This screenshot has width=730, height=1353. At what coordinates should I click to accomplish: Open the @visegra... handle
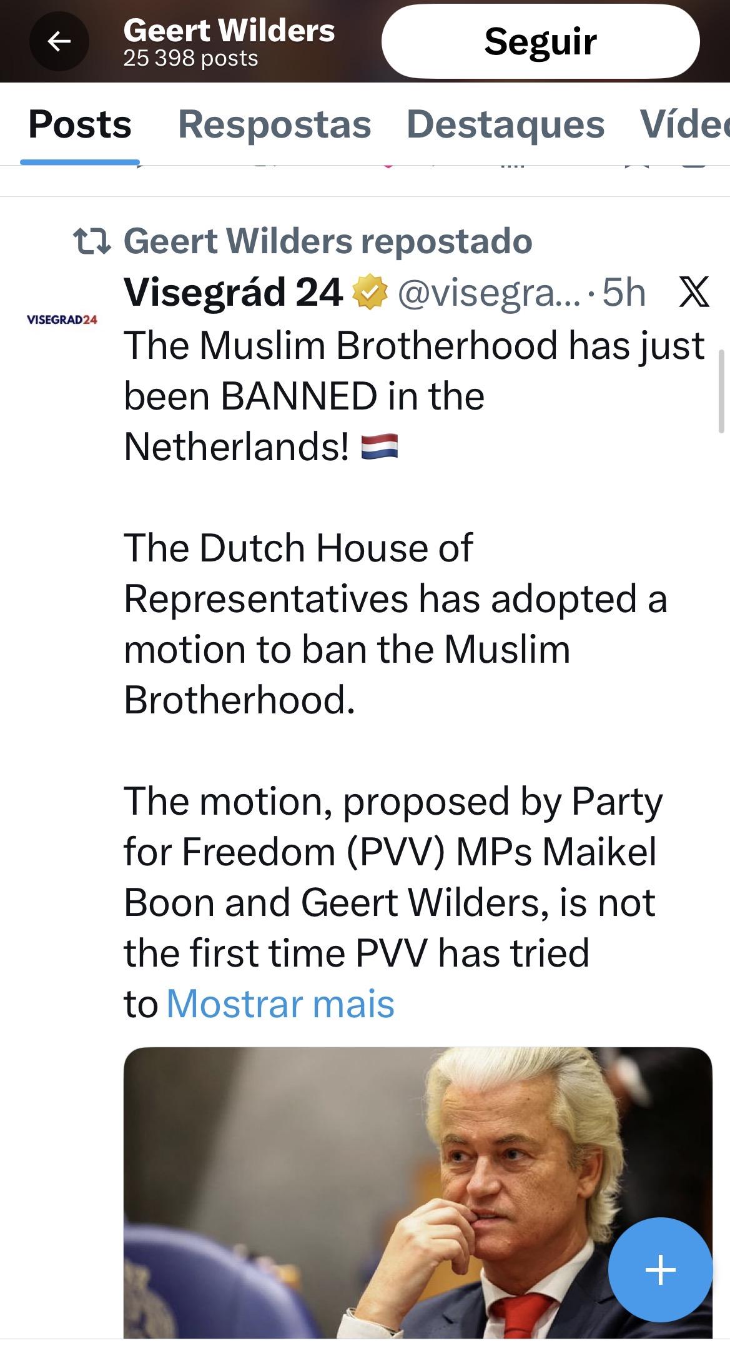[489, 292]
